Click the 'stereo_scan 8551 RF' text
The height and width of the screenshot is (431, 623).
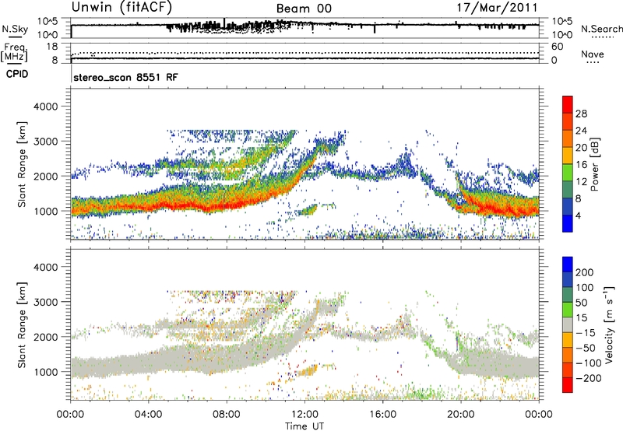[125, 77]
